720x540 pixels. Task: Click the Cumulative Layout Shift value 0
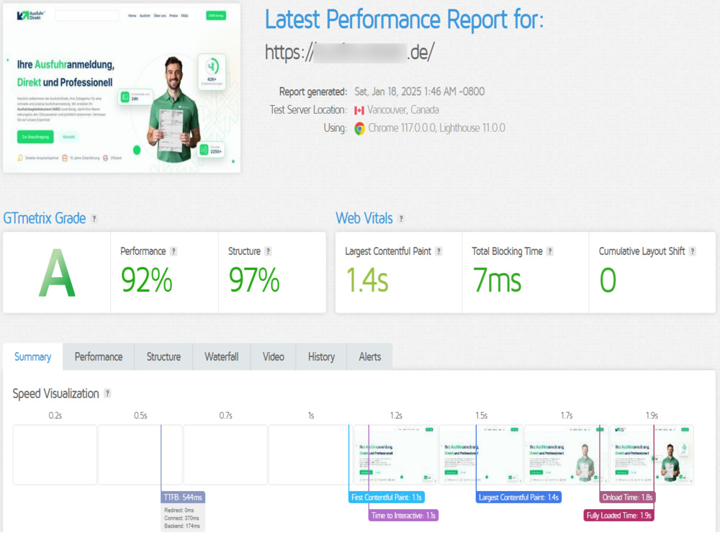click(608, 280)
